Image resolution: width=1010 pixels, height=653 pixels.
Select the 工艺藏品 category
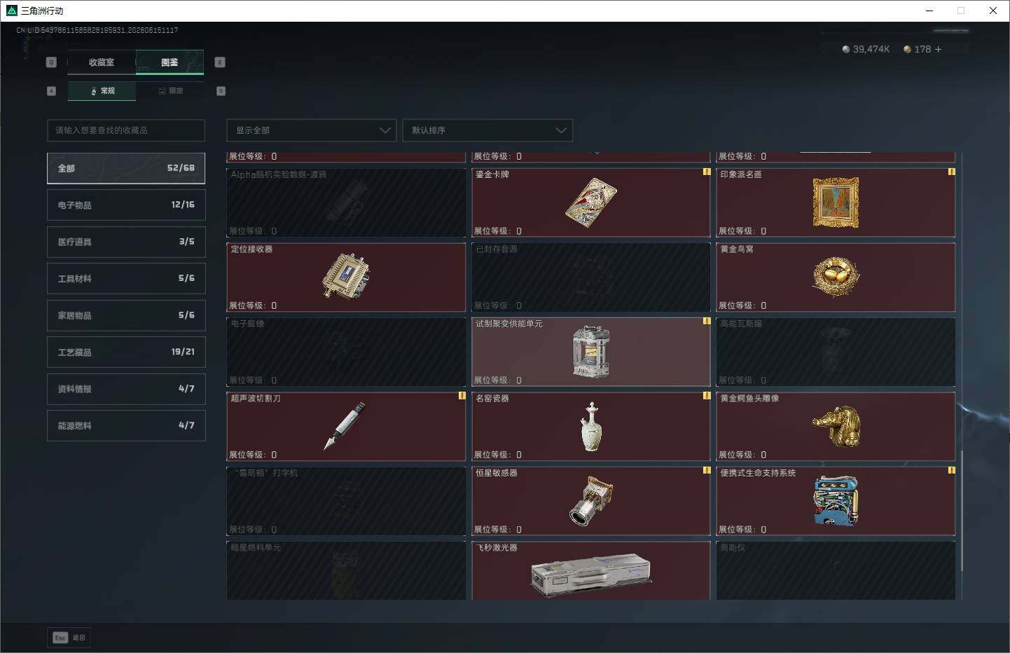point(126,352)
